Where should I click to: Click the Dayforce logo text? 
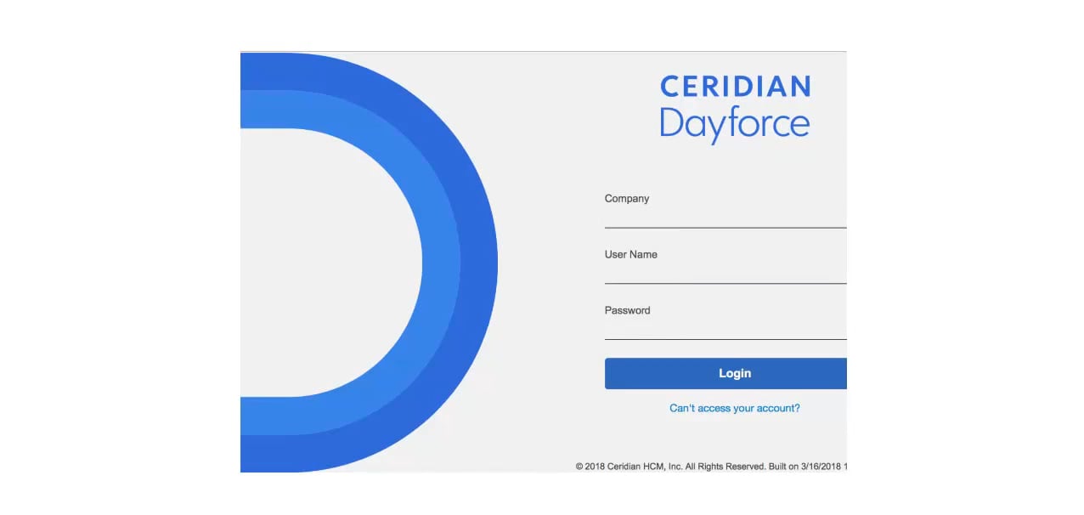734,124
